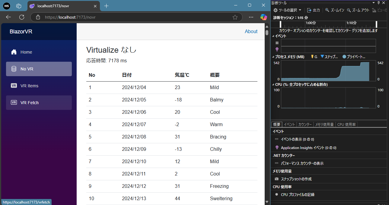Click the Home house icon
Viewport: 389px width, 205px height.
(14, 52)
